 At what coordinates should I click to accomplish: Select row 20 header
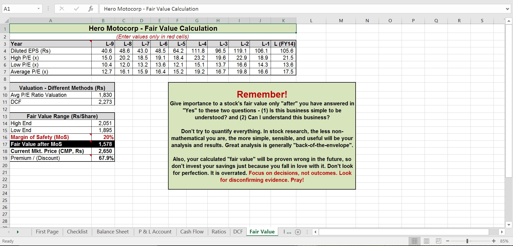(x=5, y=166)
